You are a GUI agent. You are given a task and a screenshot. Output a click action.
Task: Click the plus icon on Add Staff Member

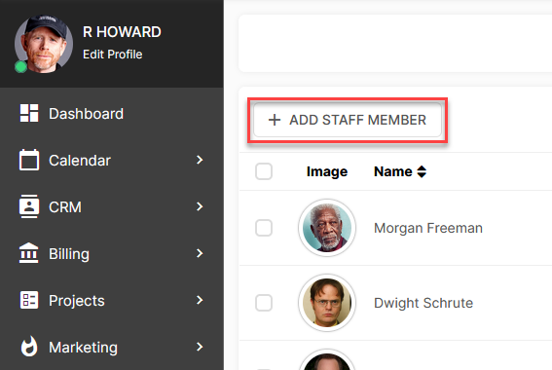(x=275, y=120)
